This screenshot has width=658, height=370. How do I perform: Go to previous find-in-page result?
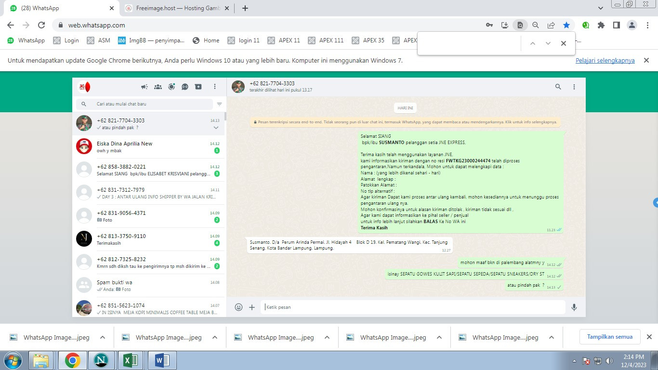[x=532, y=43]
